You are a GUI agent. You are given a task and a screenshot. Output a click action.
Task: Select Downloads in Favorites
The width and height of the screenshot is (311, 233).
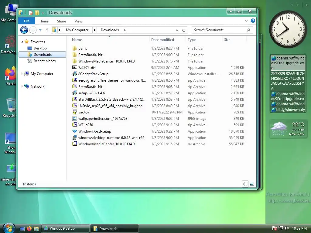pyautogui.click(x=43, y=55)
